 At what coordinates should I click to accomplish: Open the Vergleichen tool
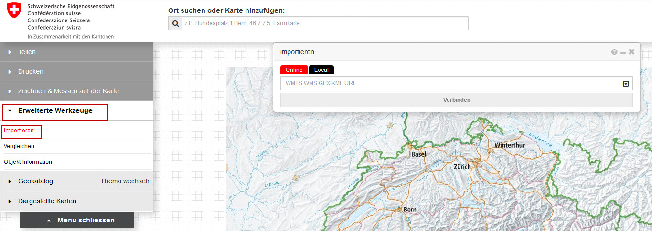click(19, 146)
